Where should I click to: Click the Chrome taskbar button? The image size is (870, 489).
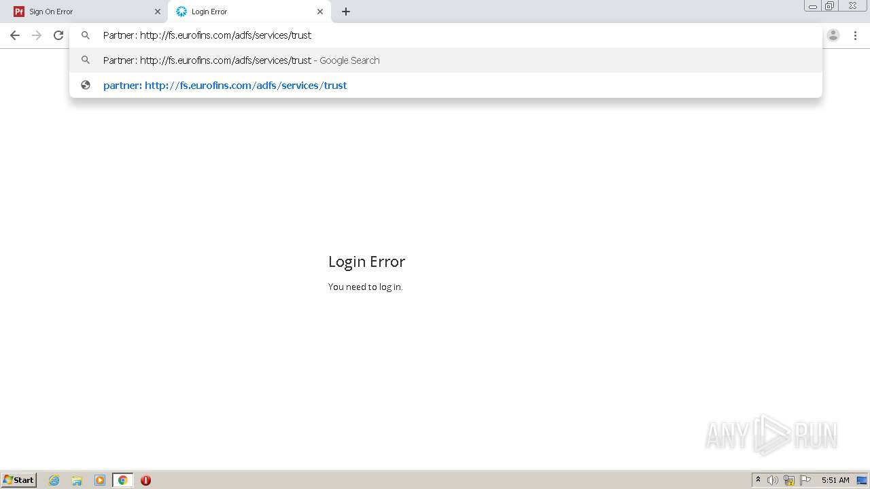coord(122,480)
